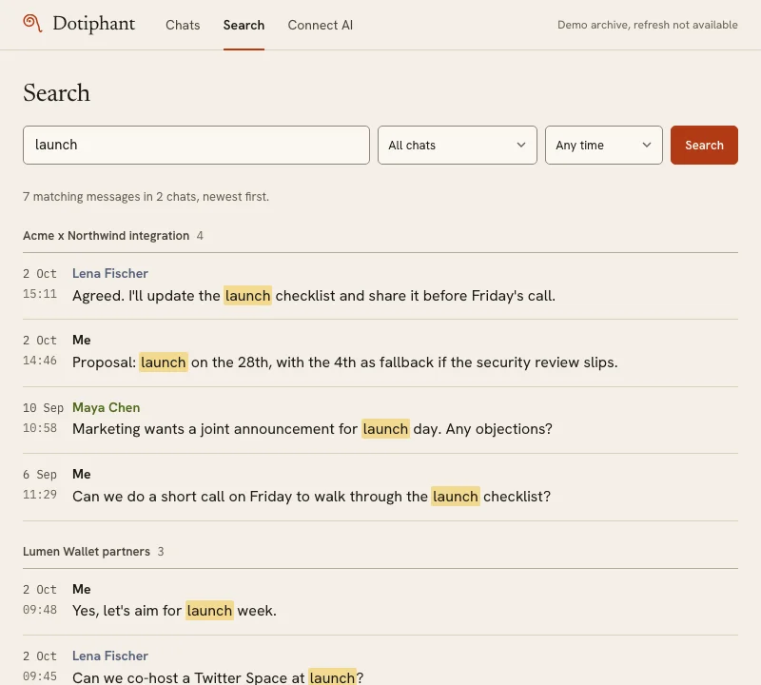The width and height of the screenshot is (761, 685).
Task: Click the Dotiphant brand name
Action: [x=93, y=24]
